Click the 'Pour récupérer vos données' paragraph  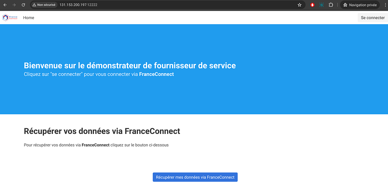coord(96,145)
